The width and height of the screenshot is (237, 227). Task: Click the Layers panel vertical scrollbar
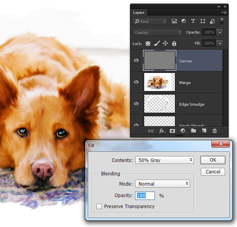[225, 88]
